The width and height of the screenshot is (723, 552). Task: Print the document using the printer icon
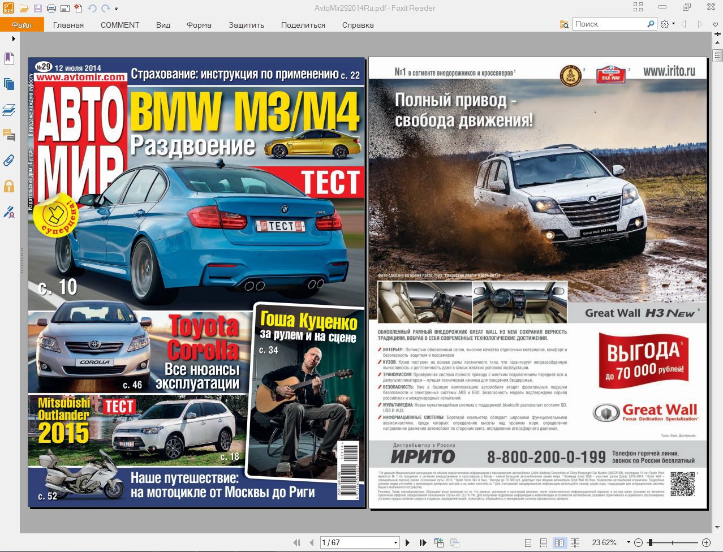point(51,8)
